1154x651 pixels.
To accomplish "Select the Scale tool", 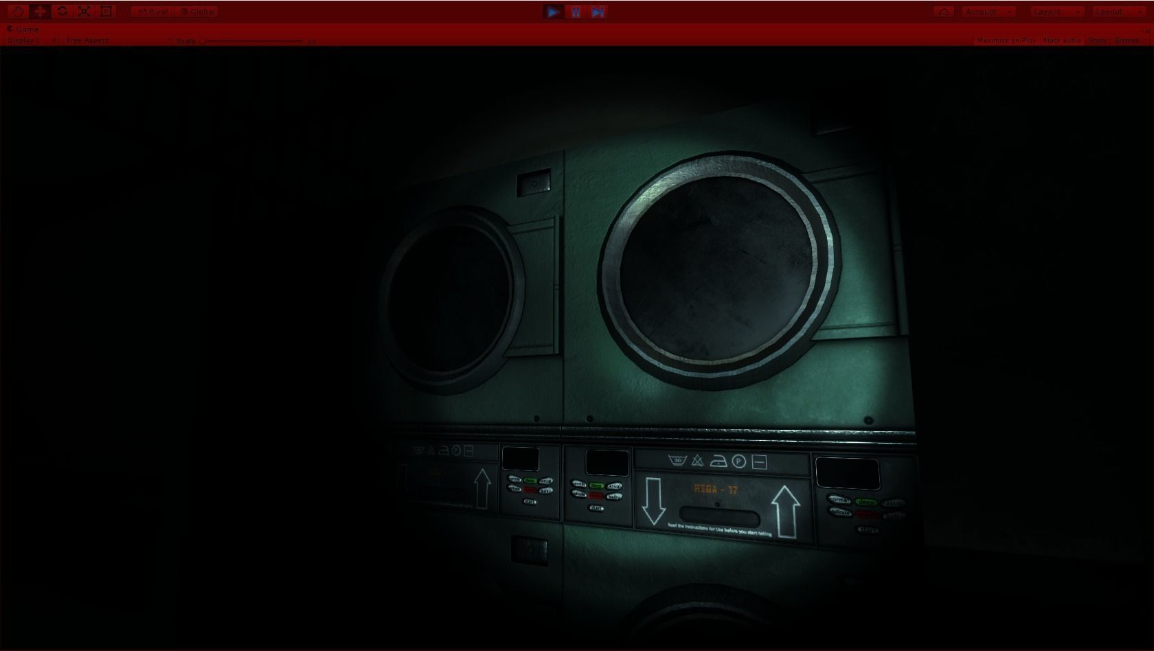I will (x=84, y=12).
